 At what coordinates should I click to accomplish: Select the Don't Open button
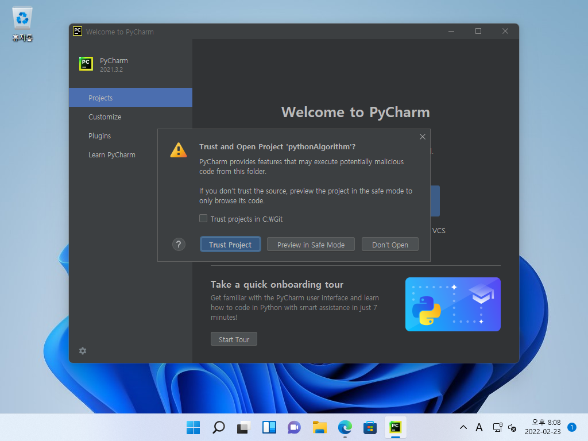pyautogui.click(x=390, y=245)
